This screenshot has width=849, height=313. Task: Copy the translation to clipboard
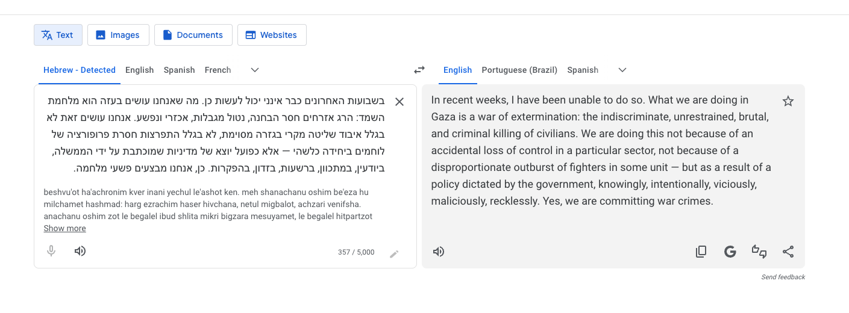tap(701, 252)
